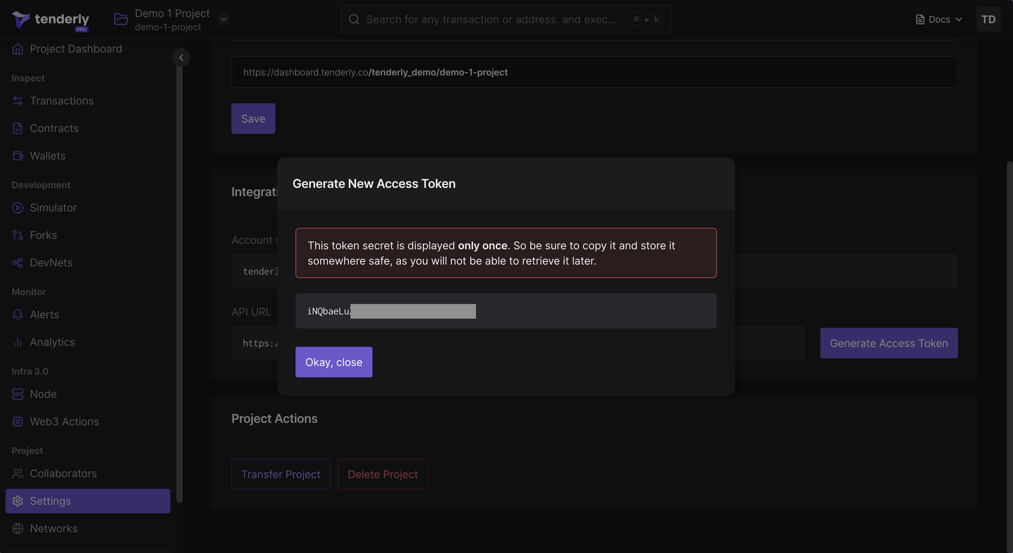Image resolution: width=1013 pixels, height=553 pixels.
Task: Click the token secret warning message
Action: [x=506, y=253]
